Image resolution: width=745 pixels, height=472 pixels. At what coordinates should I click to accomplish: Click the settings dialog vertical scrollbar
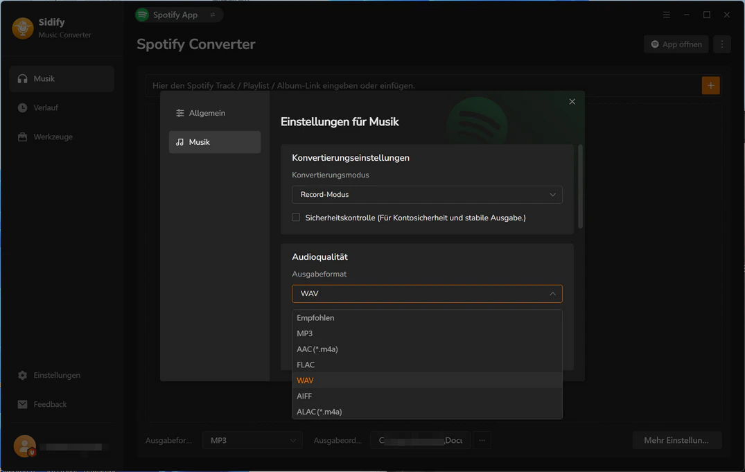(580, 186)
